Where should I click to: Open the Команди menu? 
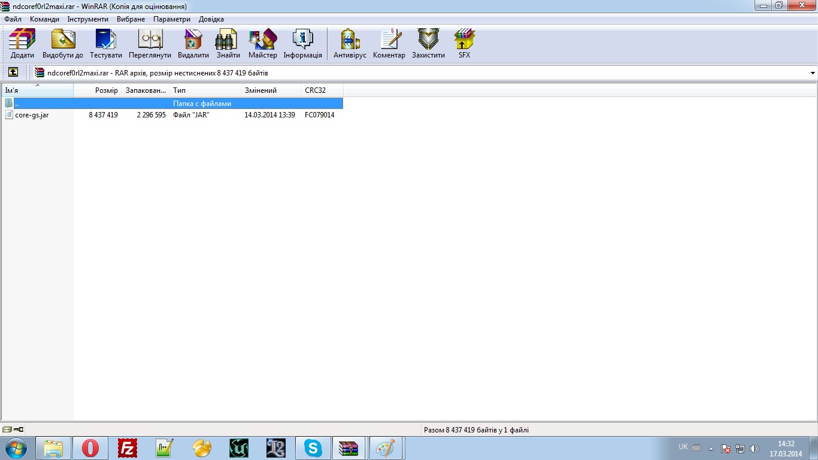45,19
